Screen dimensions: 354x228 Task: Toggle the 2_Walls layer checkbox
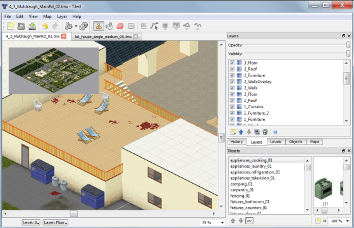click(x=232, y=88)
